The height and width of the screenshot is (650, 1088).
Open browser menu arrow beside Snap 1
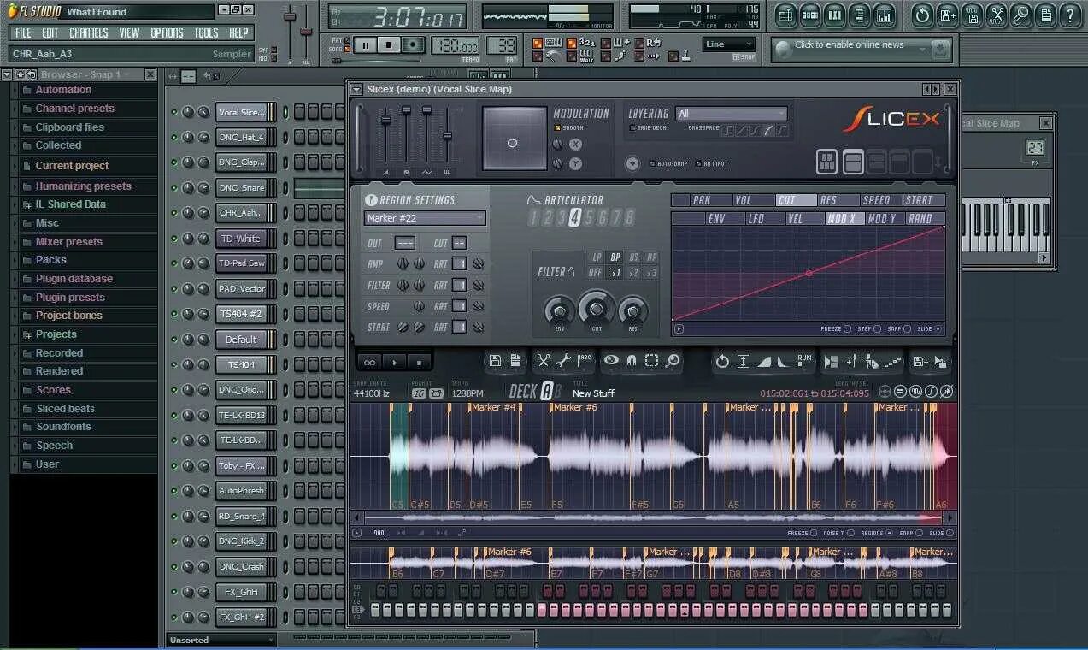pyautogui.click(x=6, y=74)
